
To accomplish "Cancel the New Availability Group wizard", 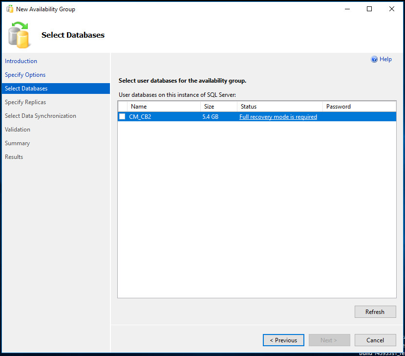I will tap(375, 340).
